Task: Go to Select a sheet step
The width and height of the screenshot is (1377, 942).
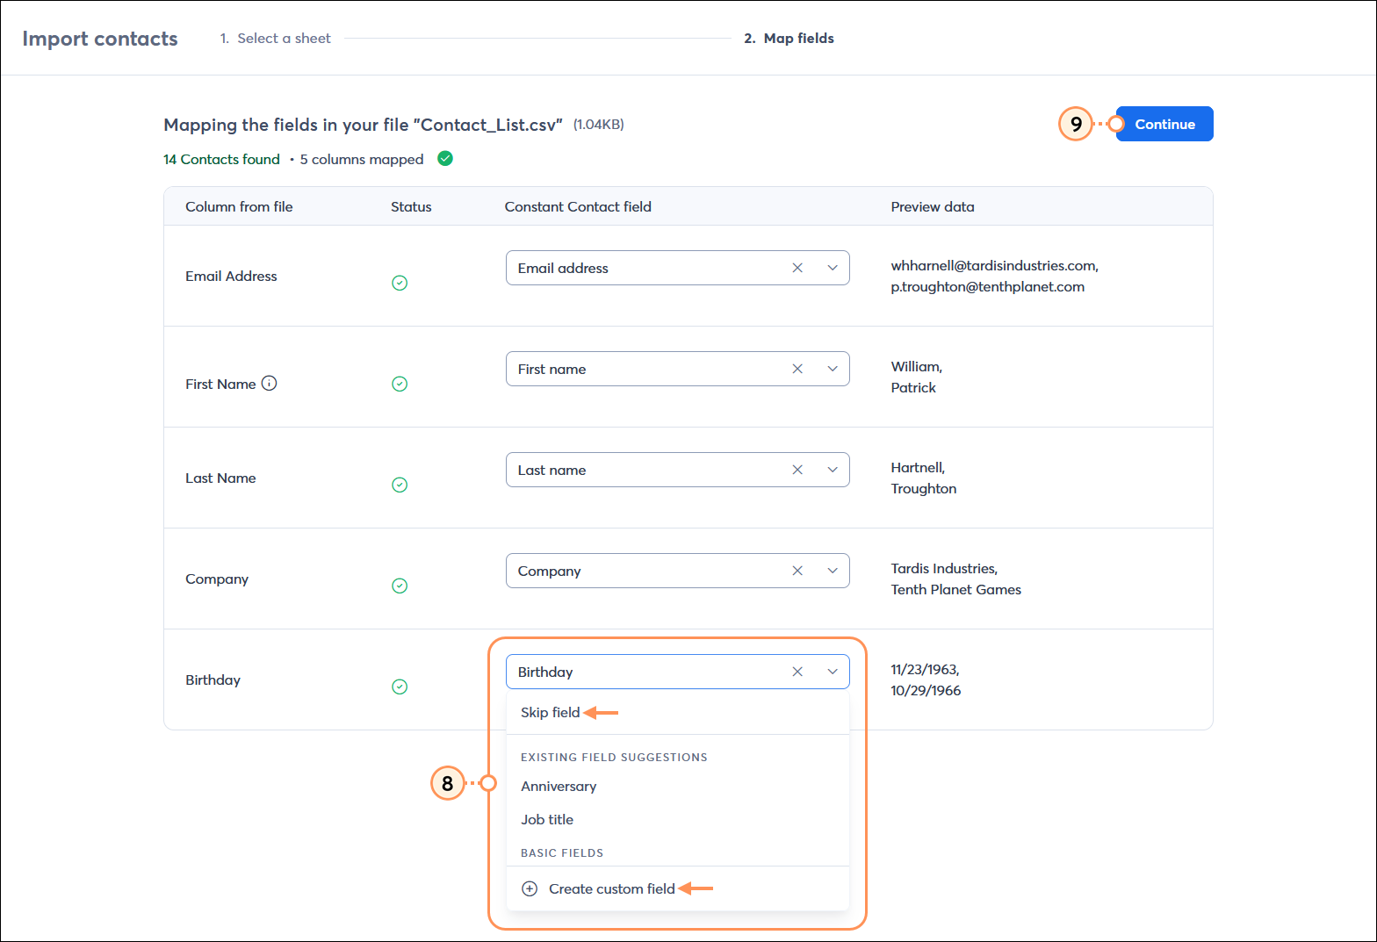Action: (276, 38)
